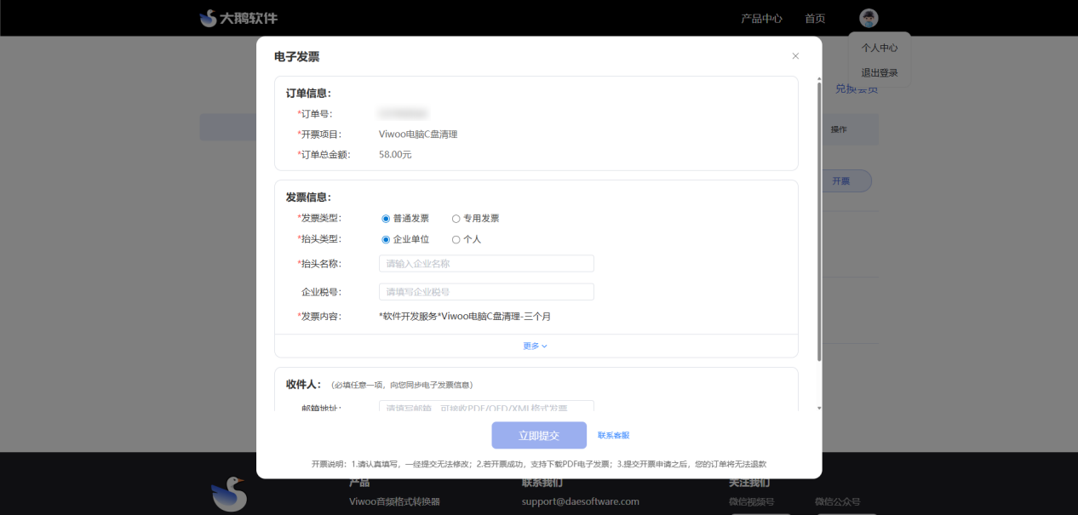Viewport: 1078px width, 515px height.
Task: Open 产品中心 in top navigation
Action: point(761,19)
